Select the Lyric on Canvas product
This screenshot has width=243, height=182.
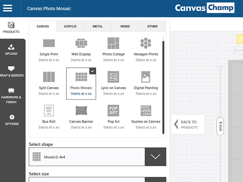(113, 83)
